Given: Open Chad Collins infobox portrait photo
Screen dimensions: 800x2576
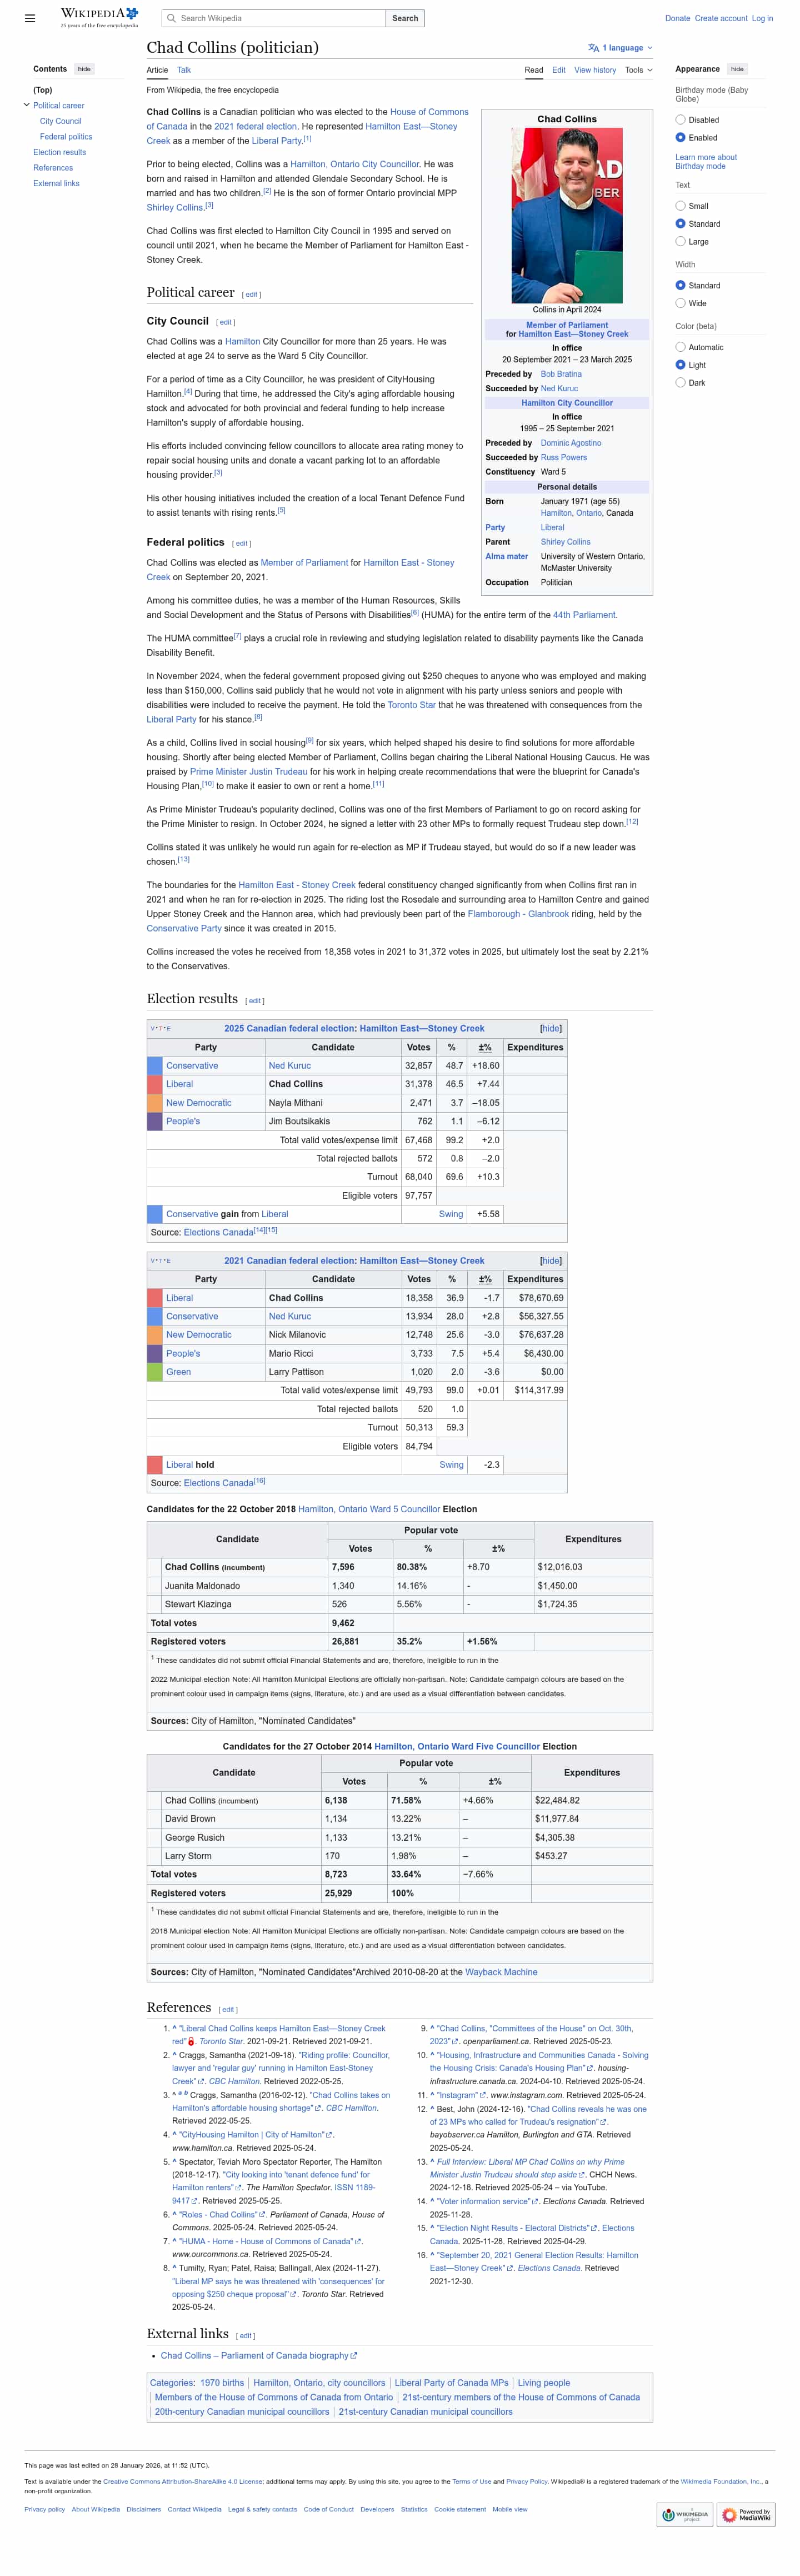Looking at the screenshot, I should 567,215.
